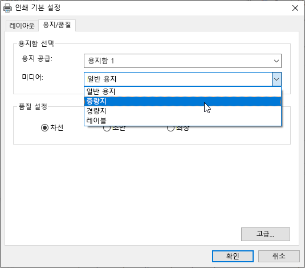Confirm settings with the 확인 button

click(233, 256)
